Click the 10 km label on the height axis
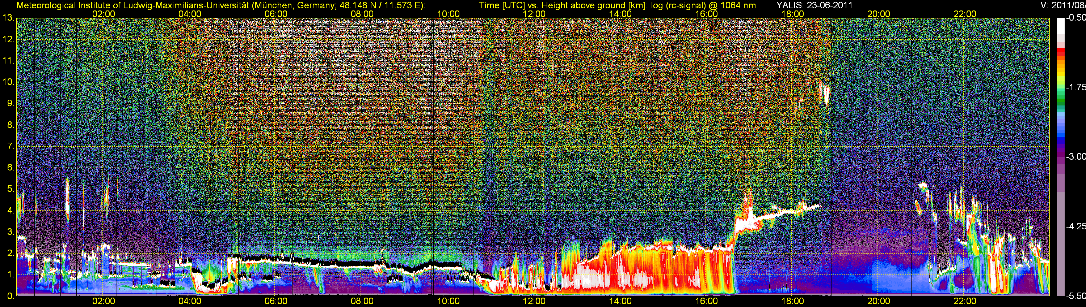Screen dimensions: 1086x307 tap(8, 82)
